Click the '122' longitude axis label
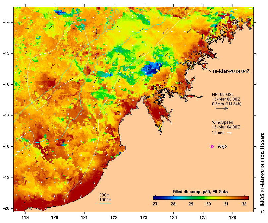 pos(114,218)
